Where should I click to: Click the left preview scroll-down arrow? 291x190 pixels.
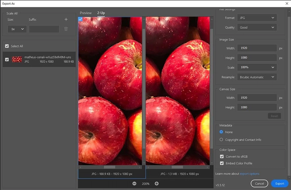[x=144, y=163]
